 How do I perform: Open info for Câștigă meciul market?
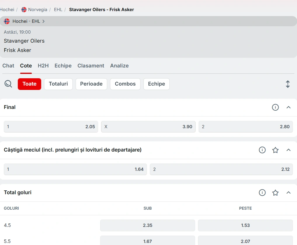[x=262, y=150]
